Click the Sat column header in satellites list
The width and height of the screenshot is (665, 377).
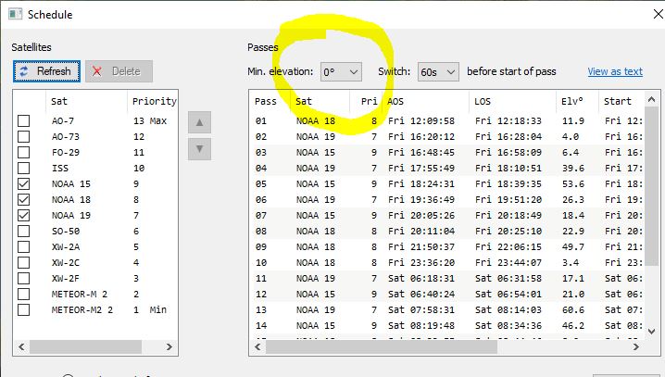[83, 101]
